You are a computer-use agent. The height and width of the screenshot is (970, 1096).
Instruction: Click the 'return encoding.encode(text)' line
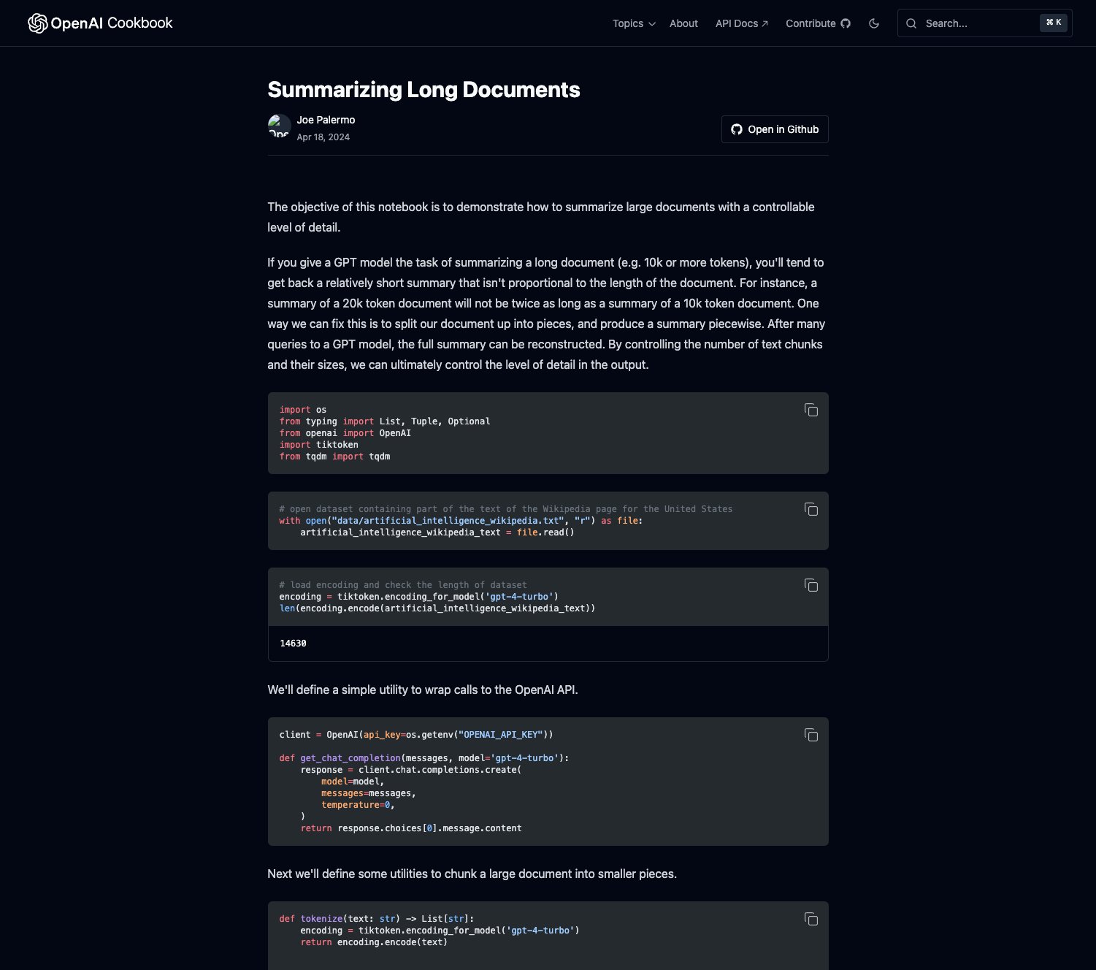[374, 942]
